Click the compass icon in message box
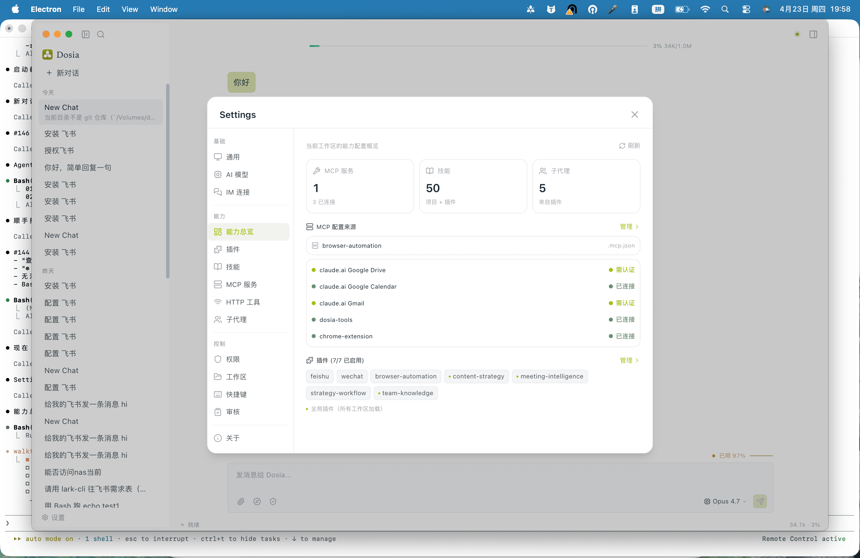 coord(257,501)
